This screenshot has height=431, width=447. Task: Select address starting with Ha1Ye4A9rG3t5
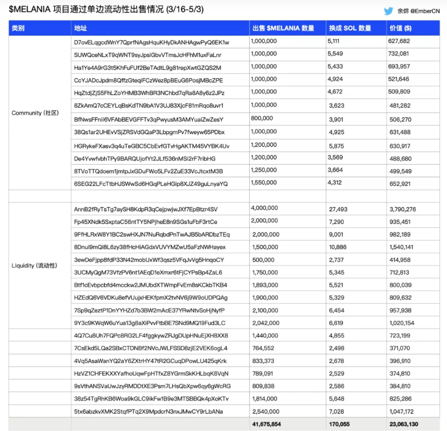147,68
